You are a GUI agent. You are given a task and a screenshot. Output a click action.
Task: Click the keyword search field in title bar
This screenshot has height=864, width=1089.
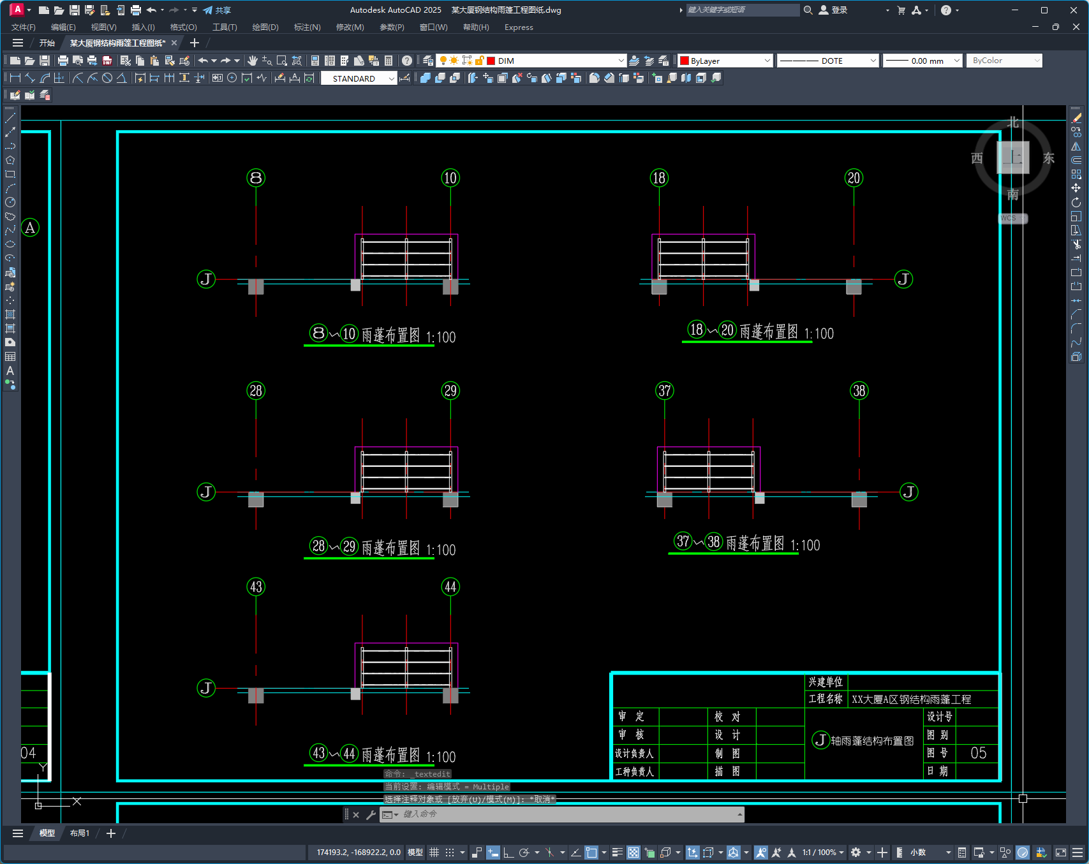pyautogui.click(x=743, y=10)
